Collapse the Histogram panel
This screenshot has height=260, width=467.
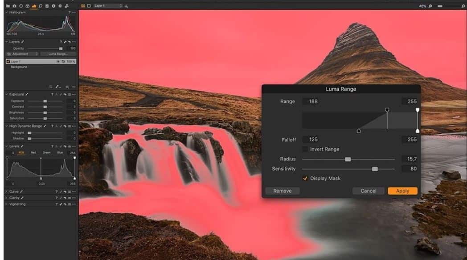(x=6, y=12)
